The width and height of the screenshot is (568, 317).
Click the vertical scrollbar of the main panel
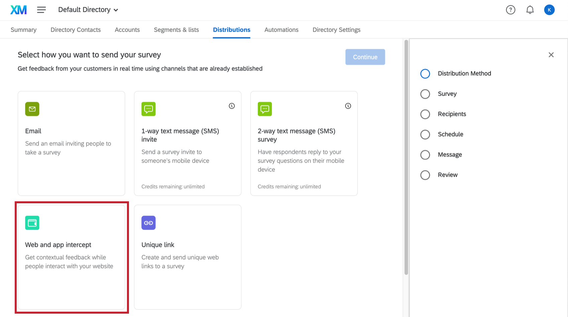click(x=406, y=157)
